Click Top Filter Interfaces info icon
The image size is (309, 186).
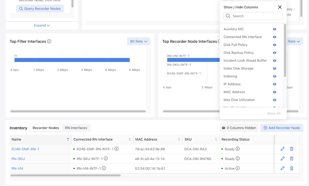pos(49,41)
